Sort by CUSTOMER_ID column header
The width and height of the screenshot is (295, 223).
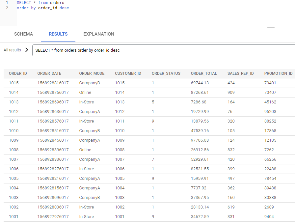pos(128,73)
